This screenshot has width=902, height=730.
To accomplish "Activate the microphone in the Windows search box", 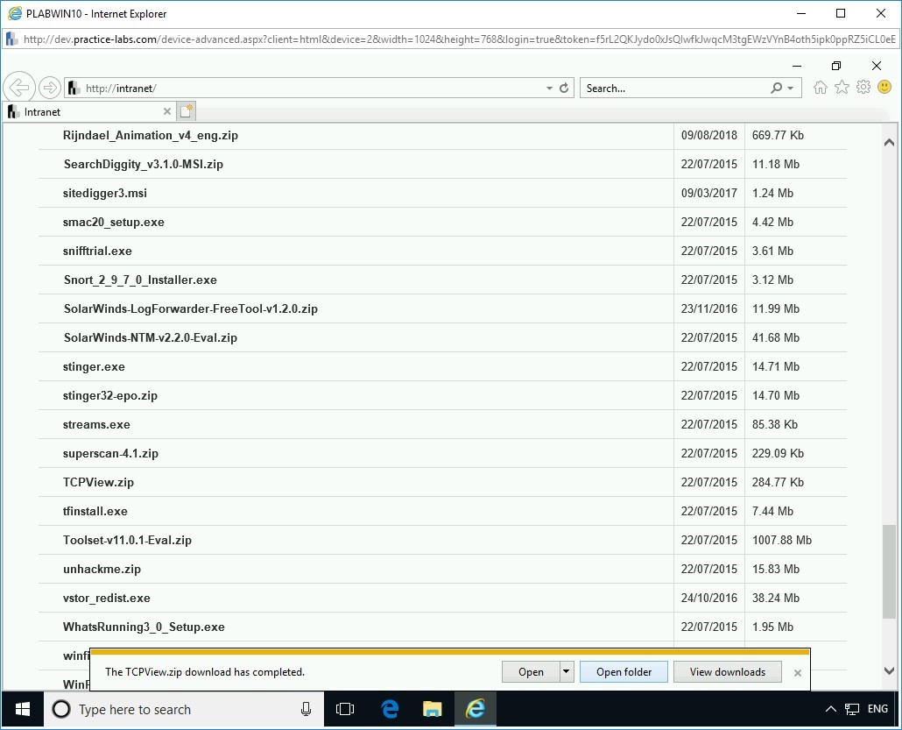I will (x=305, y=709).
